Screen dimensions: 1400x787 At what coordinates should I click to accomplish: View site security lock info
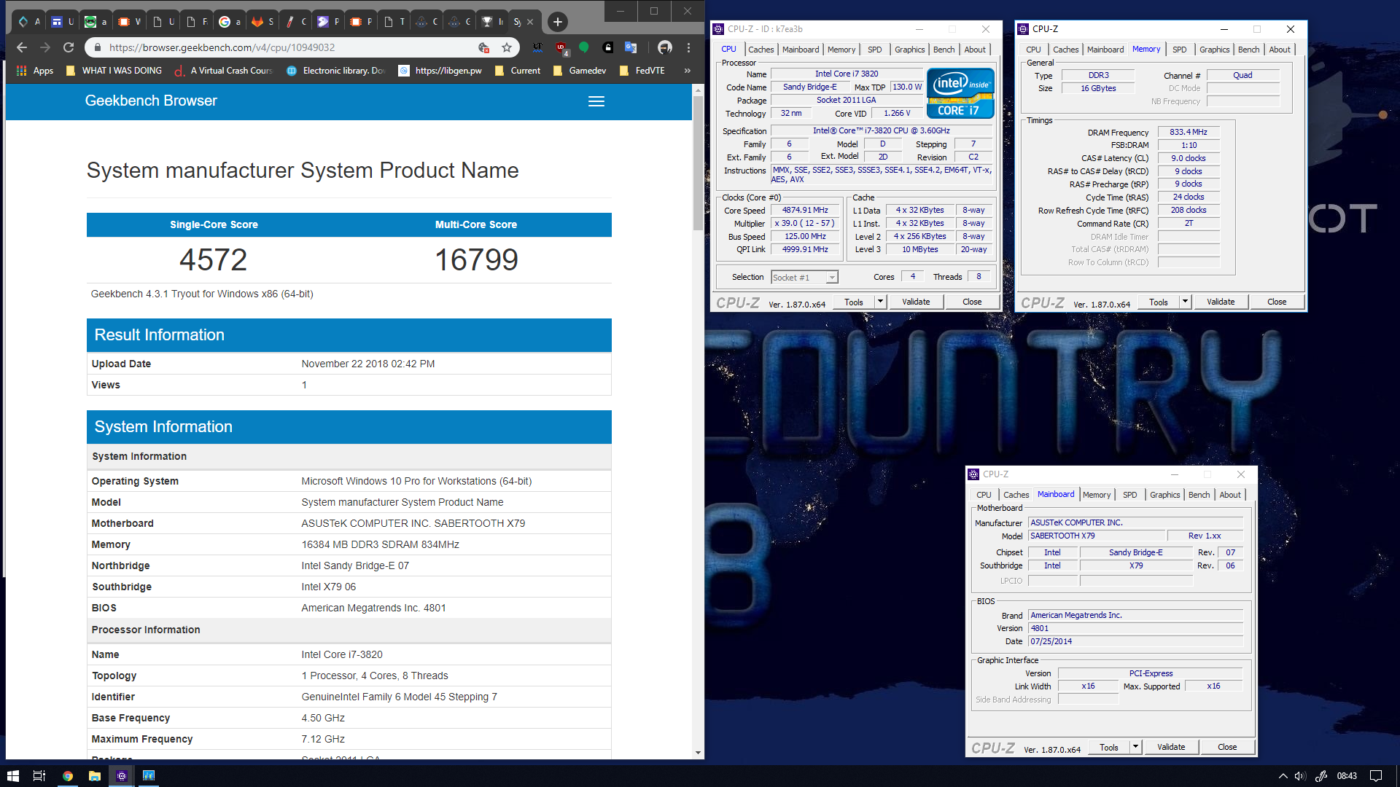pos(97,47)
